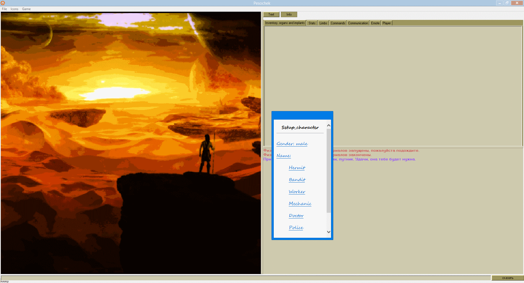Image resolution: width=524 pixels, height=283 pixels.
Task: Switch to the Text tab
Action: (271, 14)
